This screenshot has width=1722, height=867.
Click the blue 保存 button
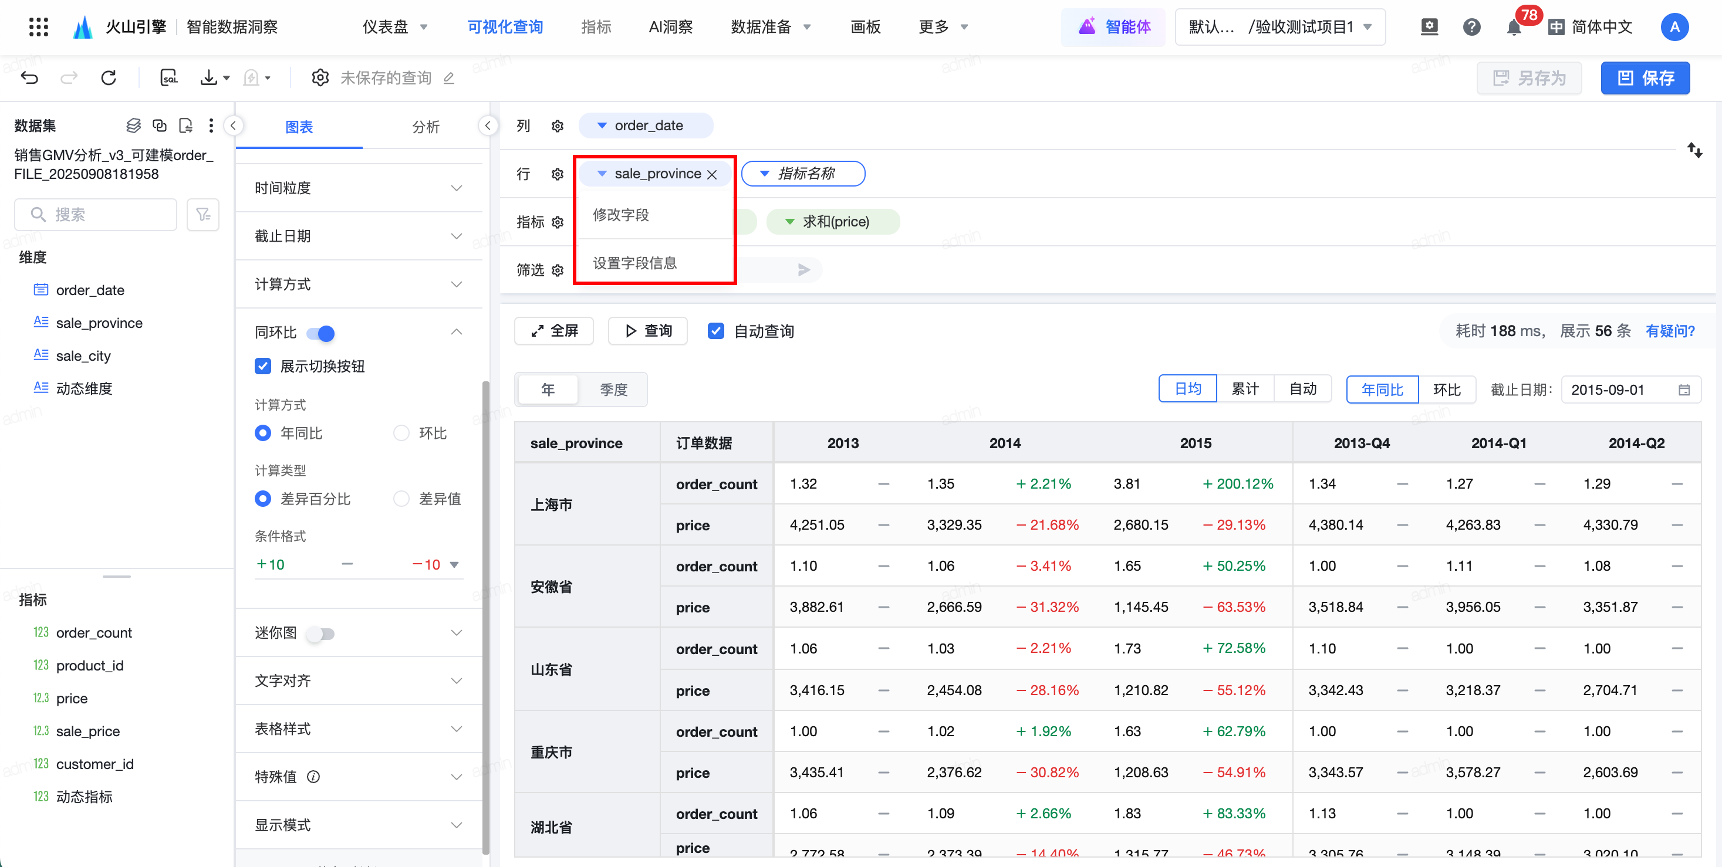click(x=1645, y=78)
